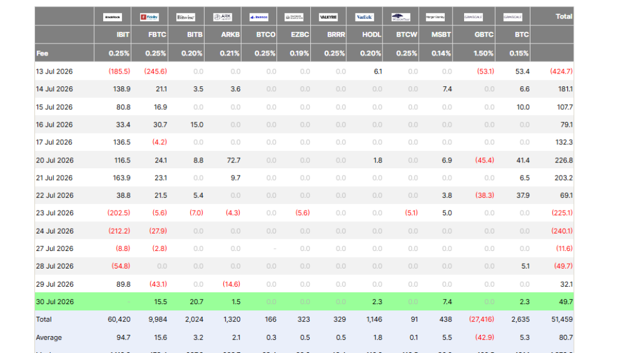
Task: Select the IBIT column header
Action: click(x=123, y=34)
